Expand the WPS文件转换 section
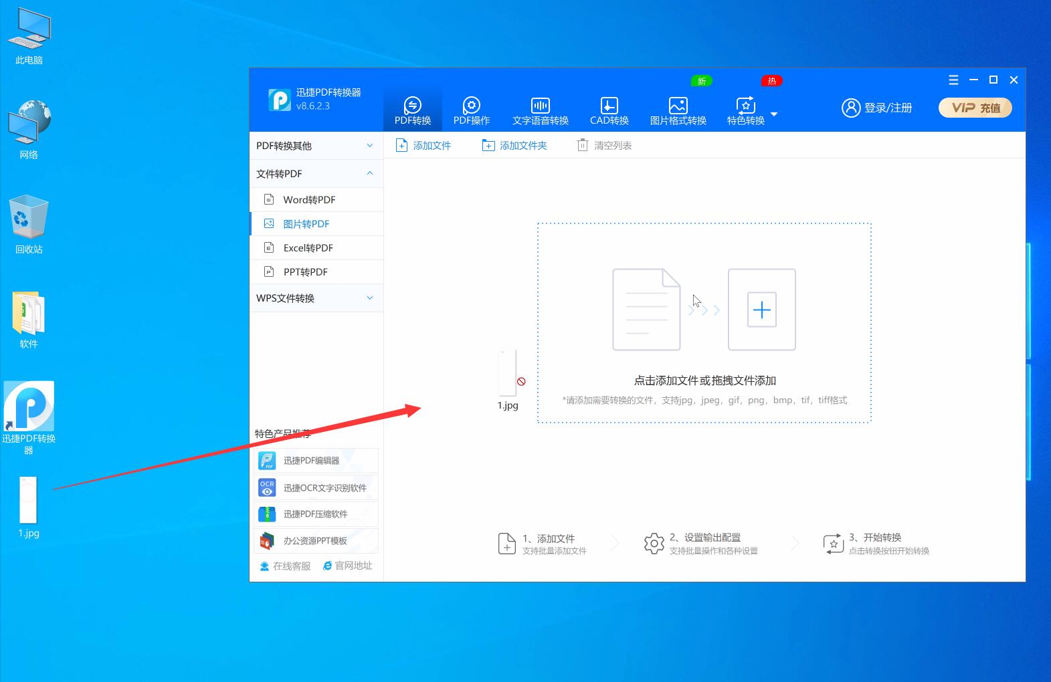The image size is (1051, 682). coord(316,298)
